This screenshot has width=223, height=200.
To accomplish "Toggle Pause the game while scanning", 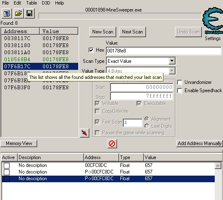I will click(97, 133).
